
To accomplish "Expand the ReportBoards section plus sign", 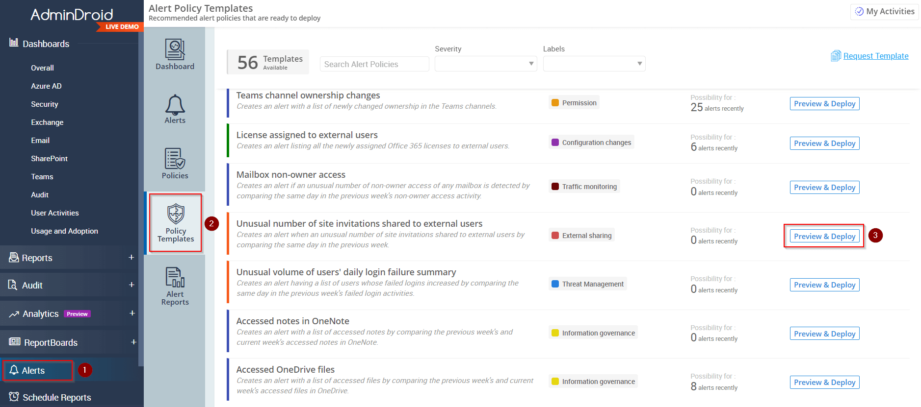I will point(133,342).
